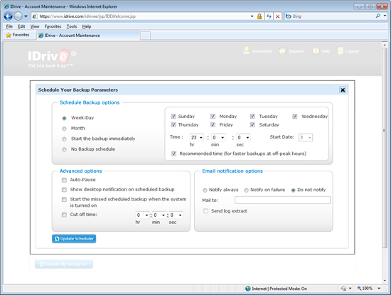Click the IDrive logo

click(52, 57)
